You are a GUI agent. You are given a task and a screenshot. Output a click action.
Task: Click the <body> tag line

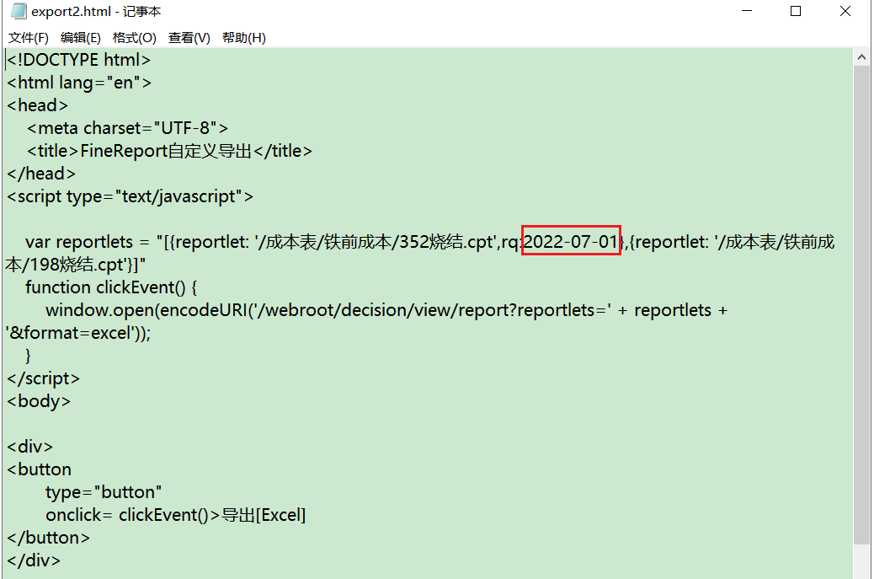pos(39,401)
